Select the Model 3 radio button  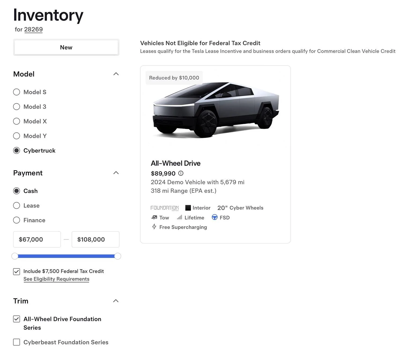(x=17, y=107)
